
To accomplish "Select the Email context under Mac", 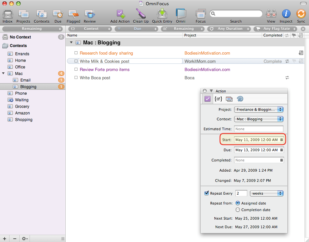I will coord(25,80).
